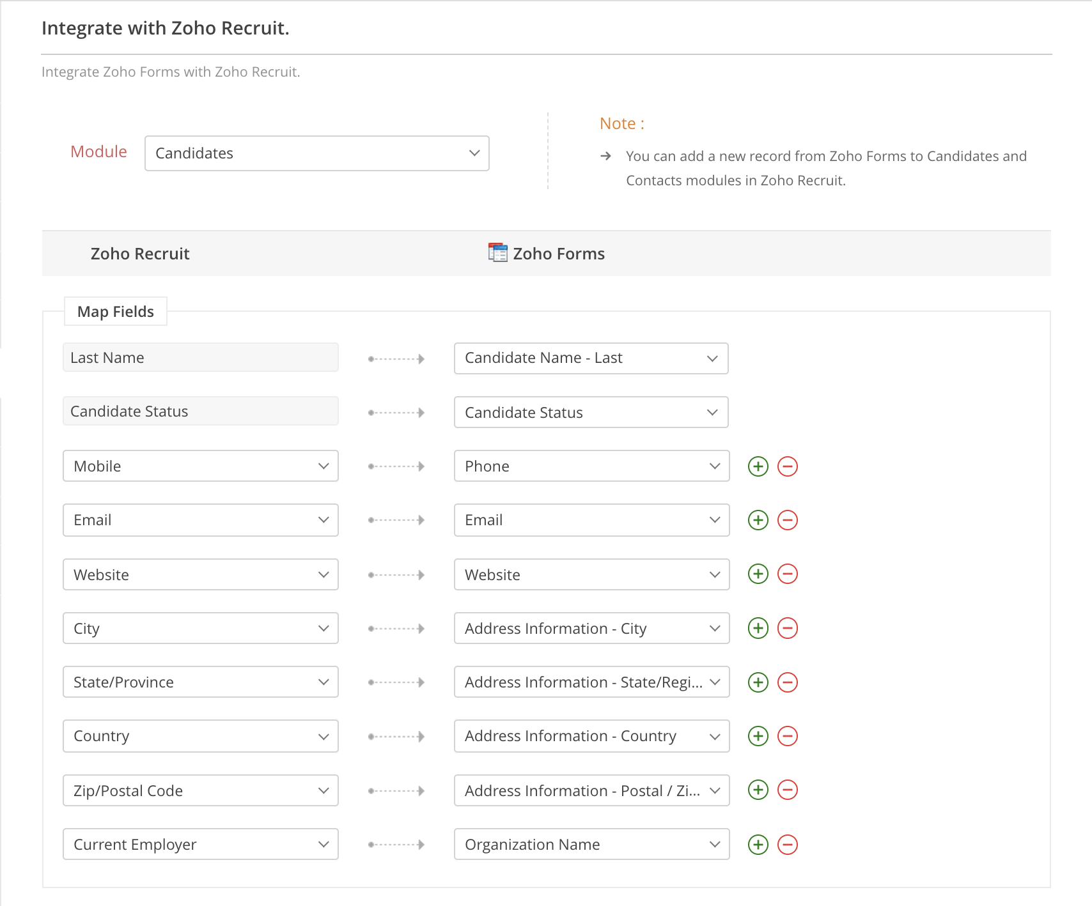Open the Current Employer recruit field dropdown
Screen dimensions: 1092x906
tap(200, 845)
